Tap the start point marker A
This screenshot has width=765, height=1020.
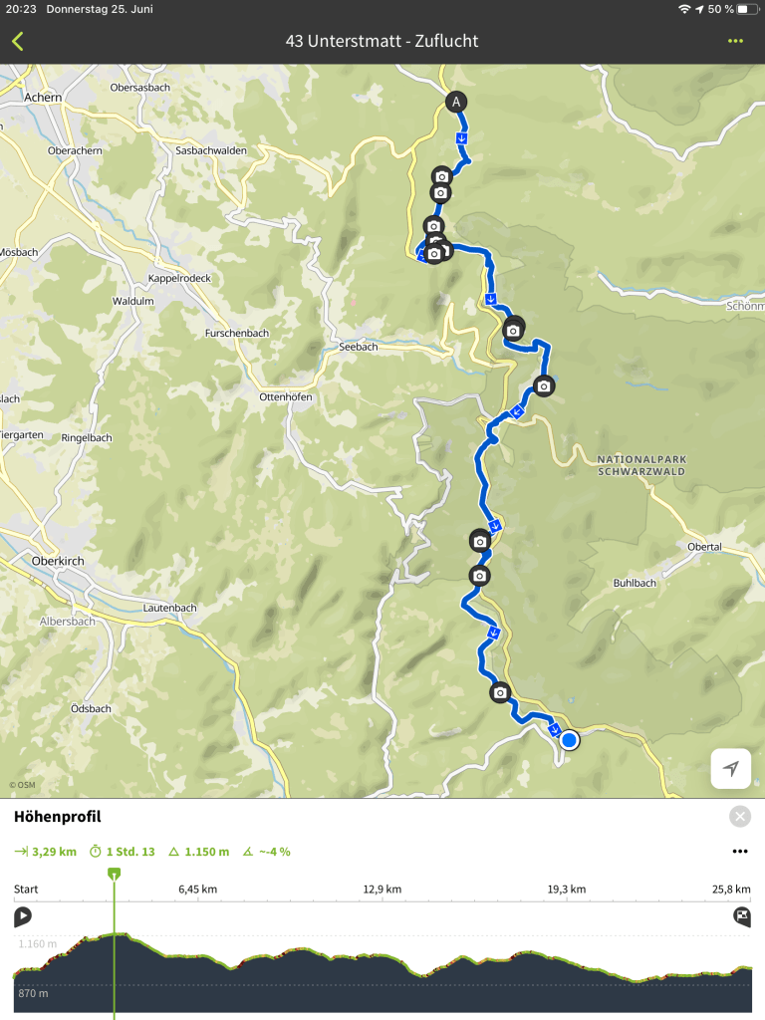pyautogui.click(x=456, y=102)
